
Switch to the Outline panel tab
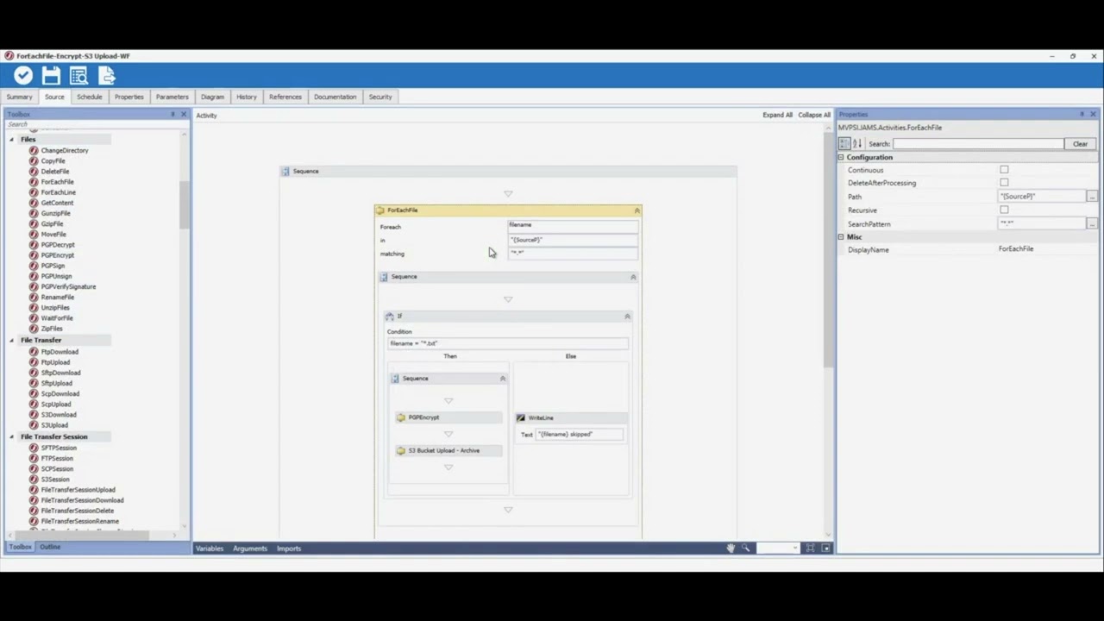50,547
